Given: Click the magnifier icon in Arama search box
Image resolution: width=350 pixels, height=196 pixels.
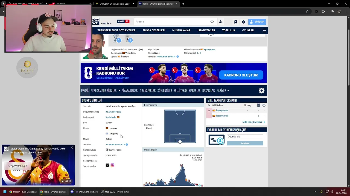Looking at the screenshot, I should [x=212, y=22].
